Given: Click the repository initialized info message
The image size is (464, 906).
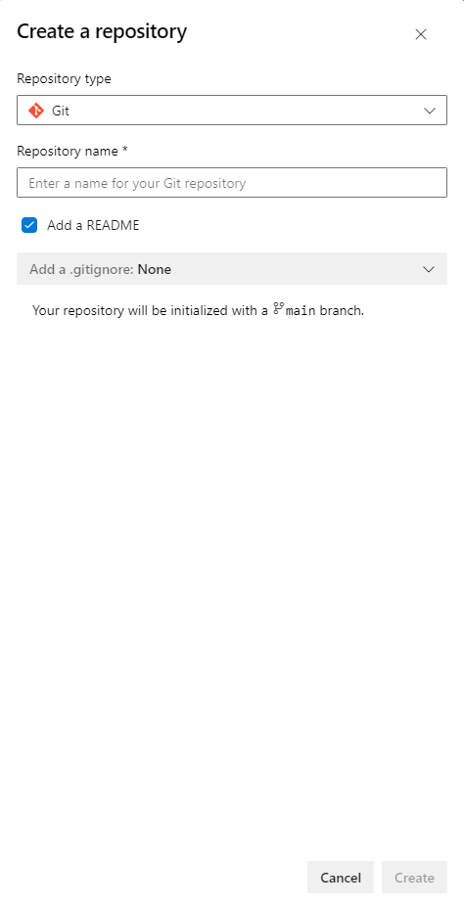Looking at the screenshot, I should pyautogui.click(x=198, y=310).
